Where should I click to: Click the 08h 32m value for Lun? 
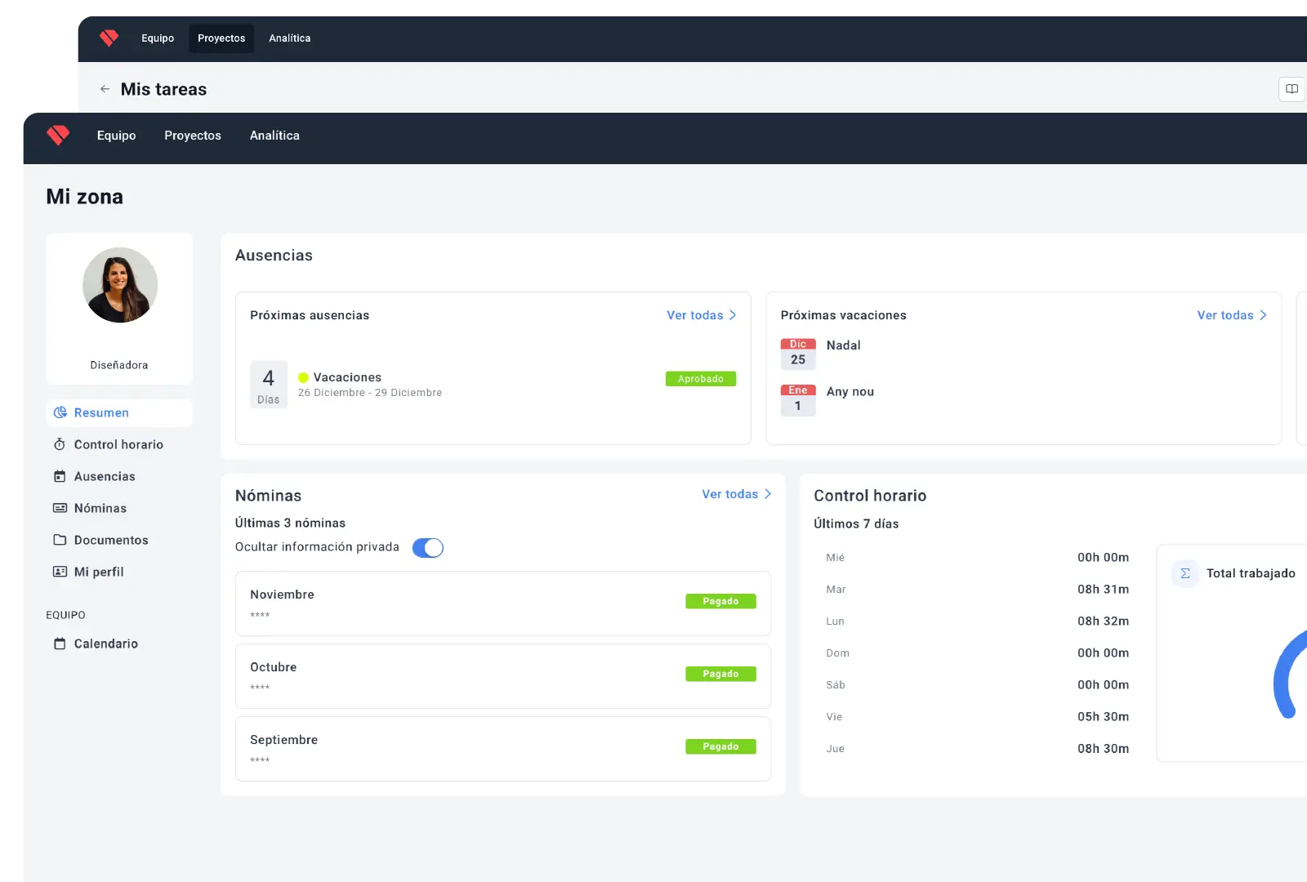[1103, 621]
